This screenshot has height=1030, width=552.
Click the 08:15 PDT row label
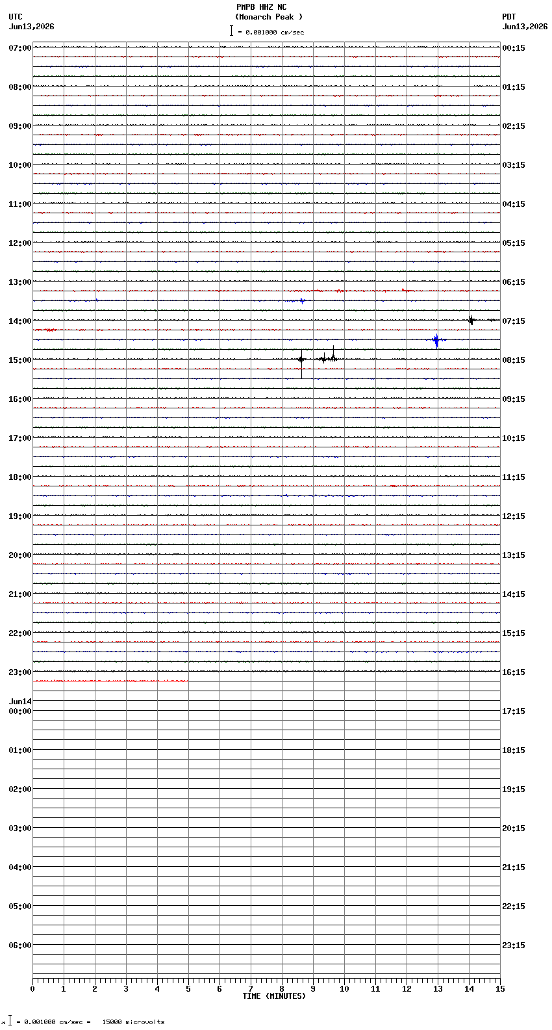pyautogui.click(x=514, y=360)
